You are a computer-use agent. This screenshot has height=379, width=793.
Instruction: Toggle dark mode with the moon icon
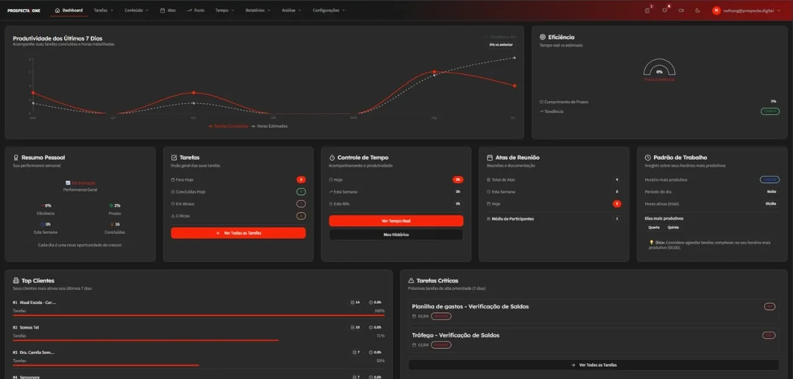pyautogui.click(x=698, y=10)
